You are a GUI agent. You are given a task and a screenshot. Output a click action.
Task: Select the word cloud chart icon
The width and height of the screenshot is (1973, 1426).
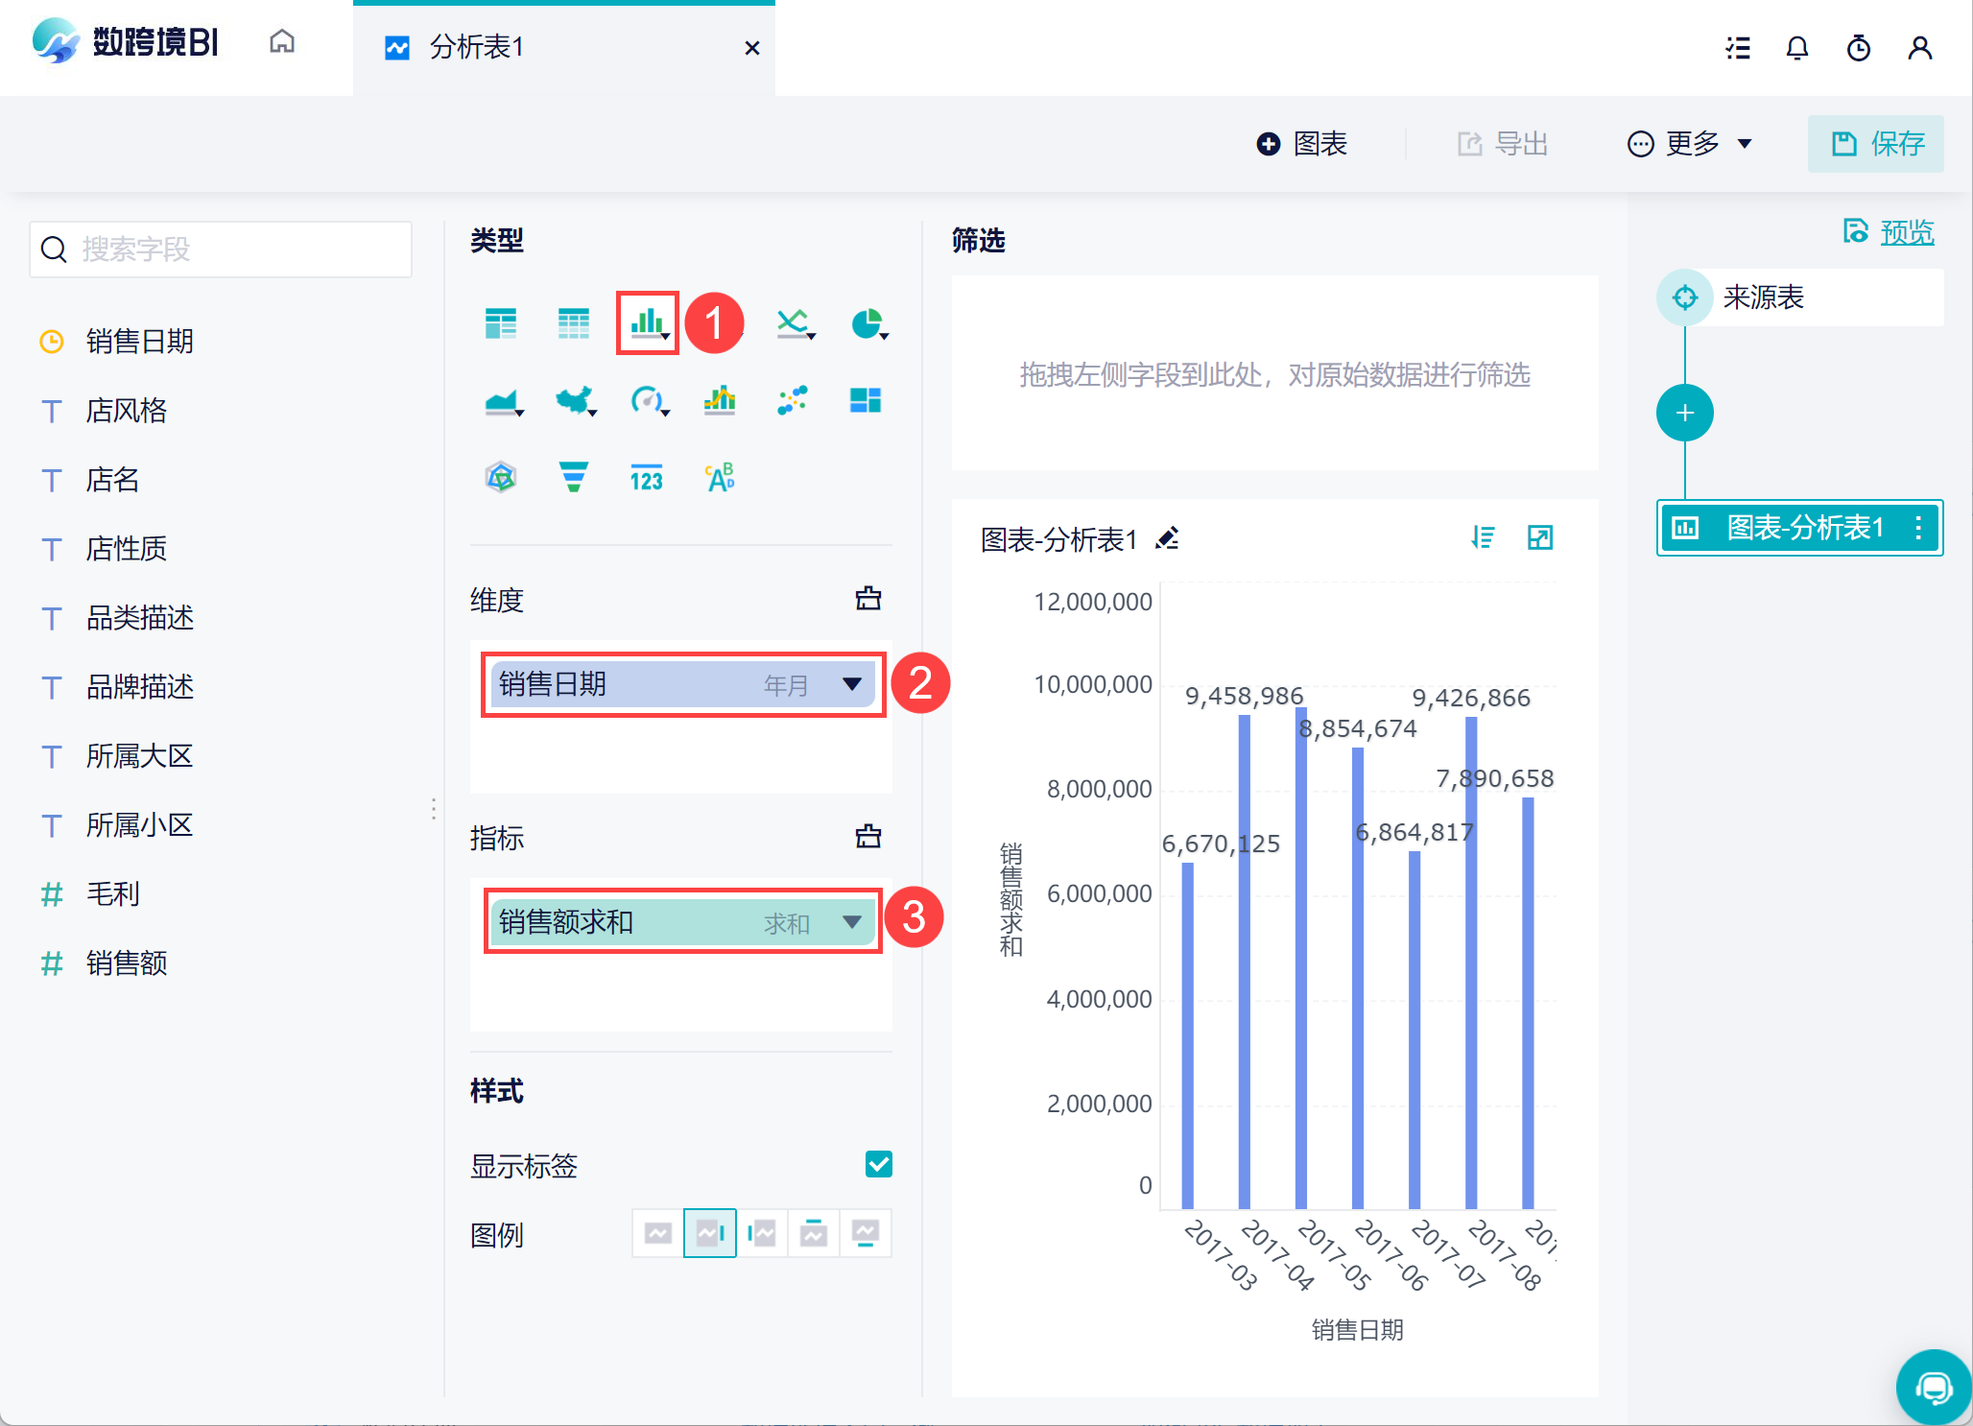(720, 476)
